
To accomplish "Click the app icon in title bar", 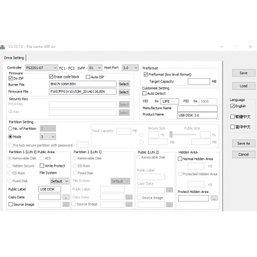I will click(x=2, y=47).
